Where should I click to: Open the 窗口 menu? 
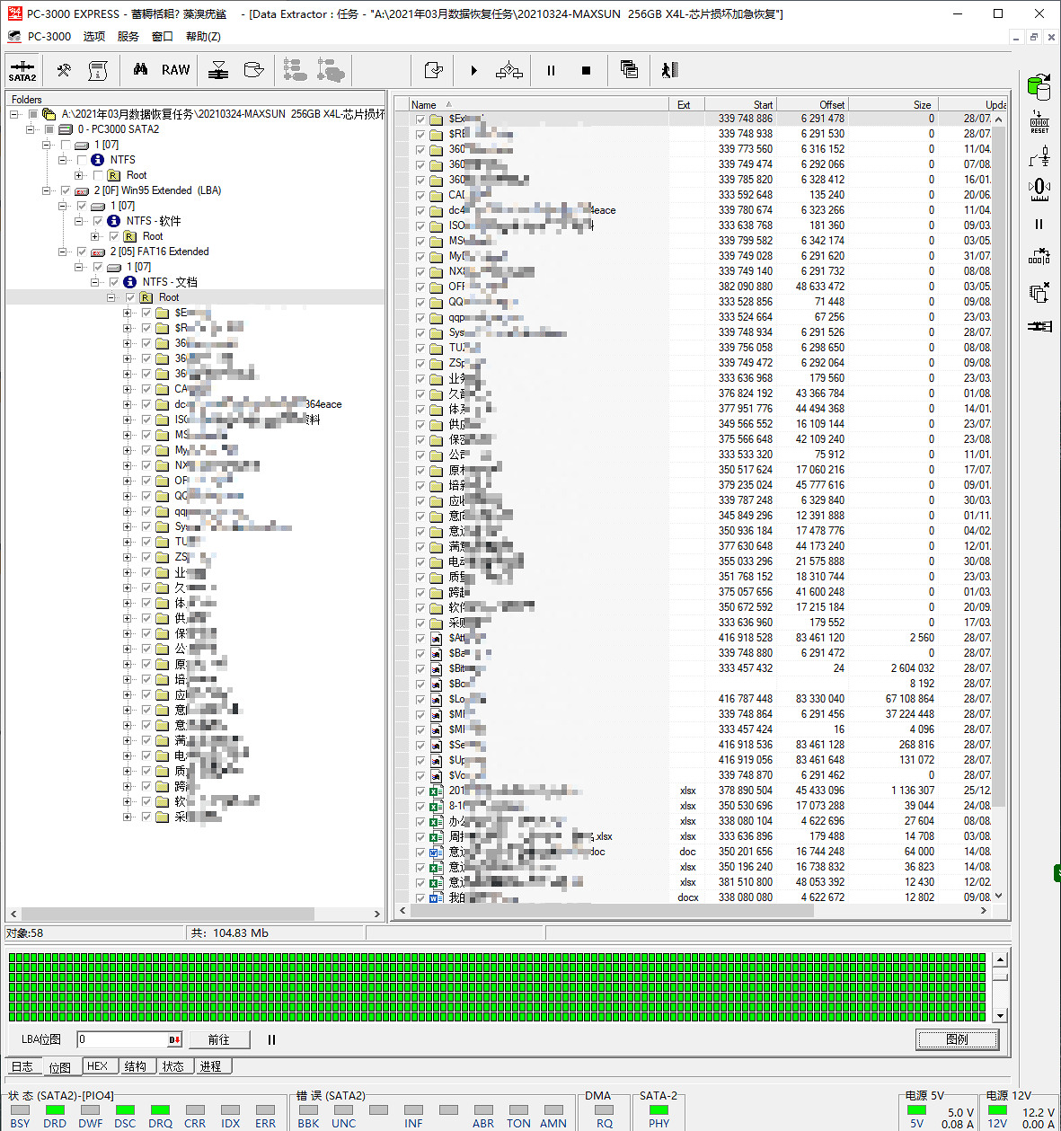[163, 37]
